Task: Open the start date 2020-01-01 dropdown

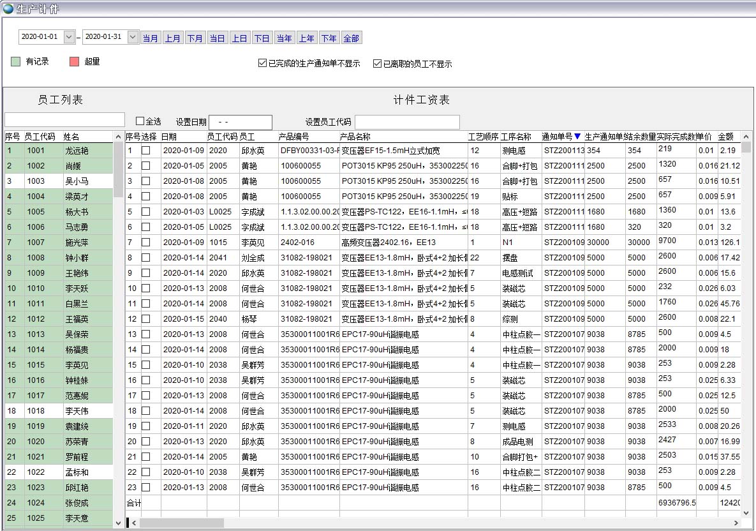Action: [69, 37]
